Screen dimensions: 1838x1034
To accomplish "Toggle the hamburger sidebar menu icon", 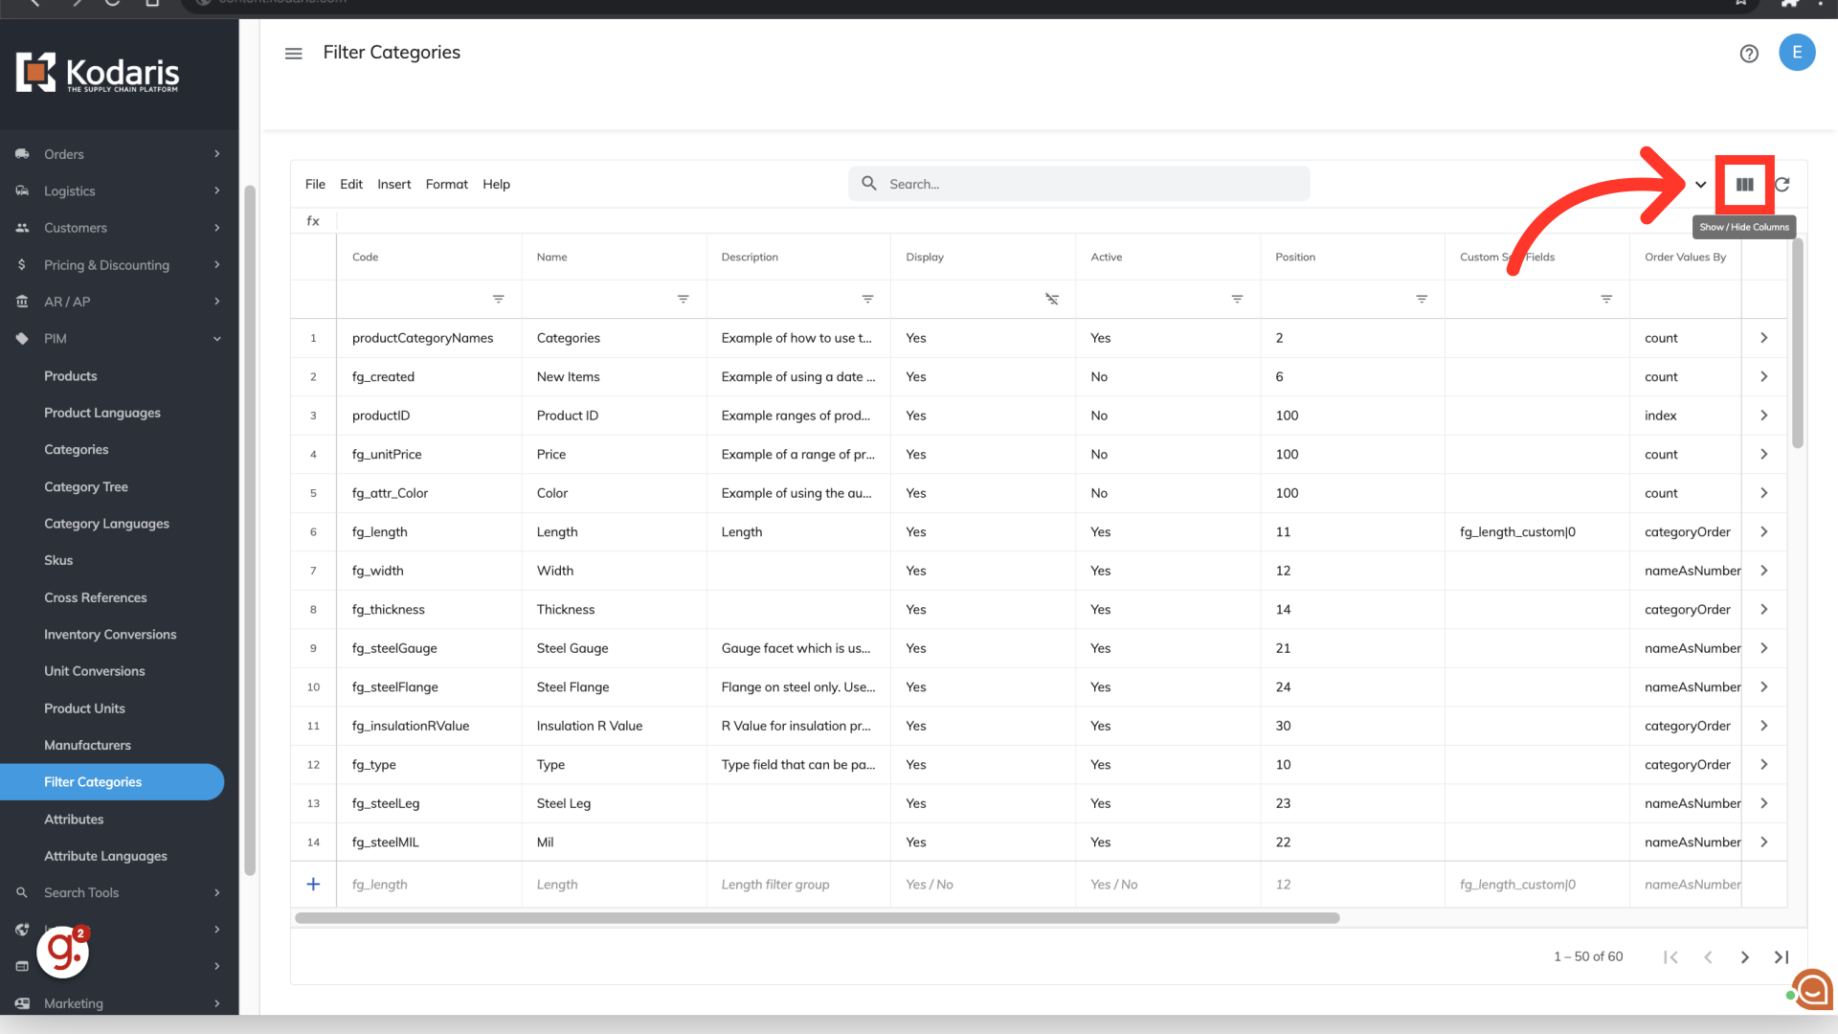I will point(293,54).
